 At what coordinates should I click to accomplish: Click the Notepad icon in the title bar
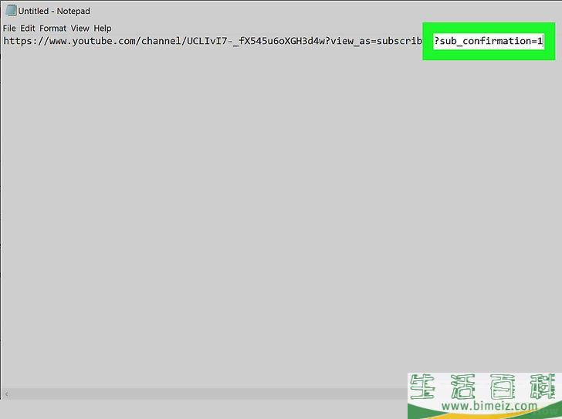coord(11,11)
